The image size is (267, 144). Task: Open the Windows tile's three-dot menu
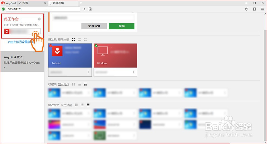coord(134,72)
